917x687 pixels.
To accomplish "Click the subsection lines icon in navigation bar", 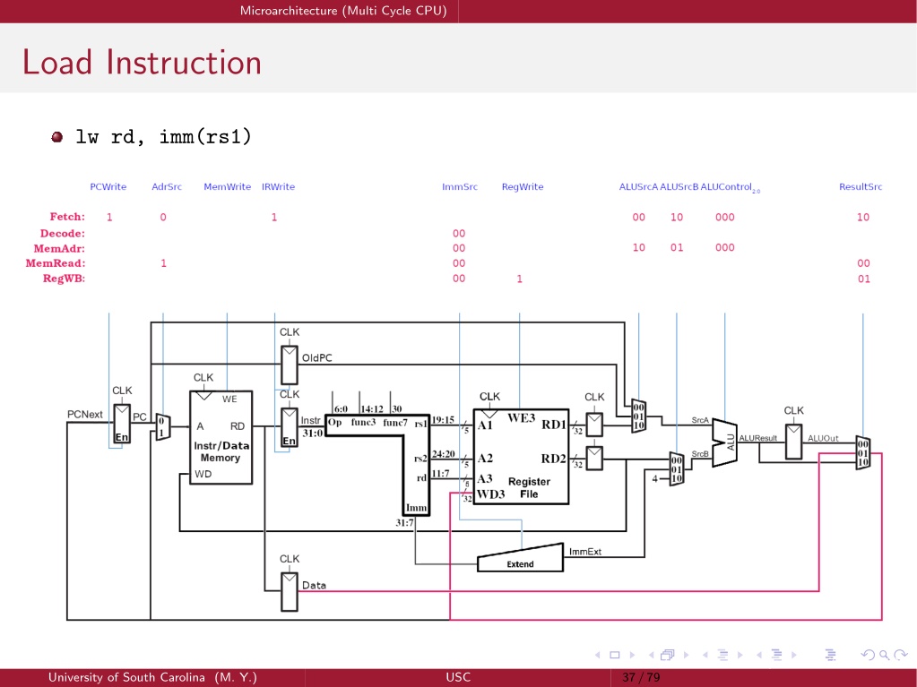I will [722, 655].
